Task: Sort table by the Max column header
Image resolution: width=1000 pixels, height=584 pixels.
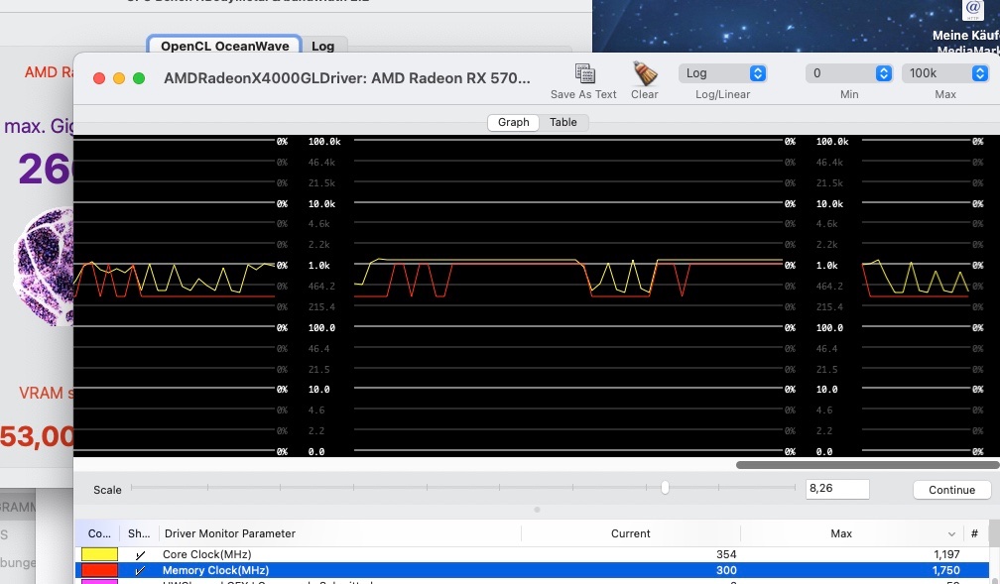Action: coord(841,533)
